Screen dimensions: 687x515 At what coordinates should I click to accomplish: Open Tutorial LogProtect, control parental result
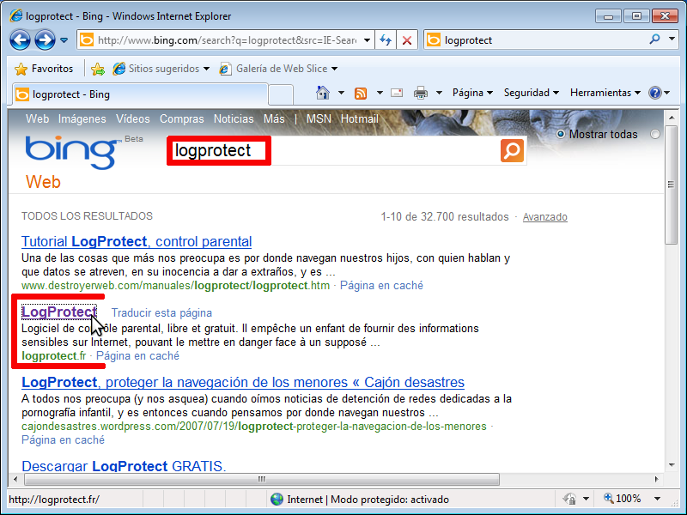coord(137,241)
